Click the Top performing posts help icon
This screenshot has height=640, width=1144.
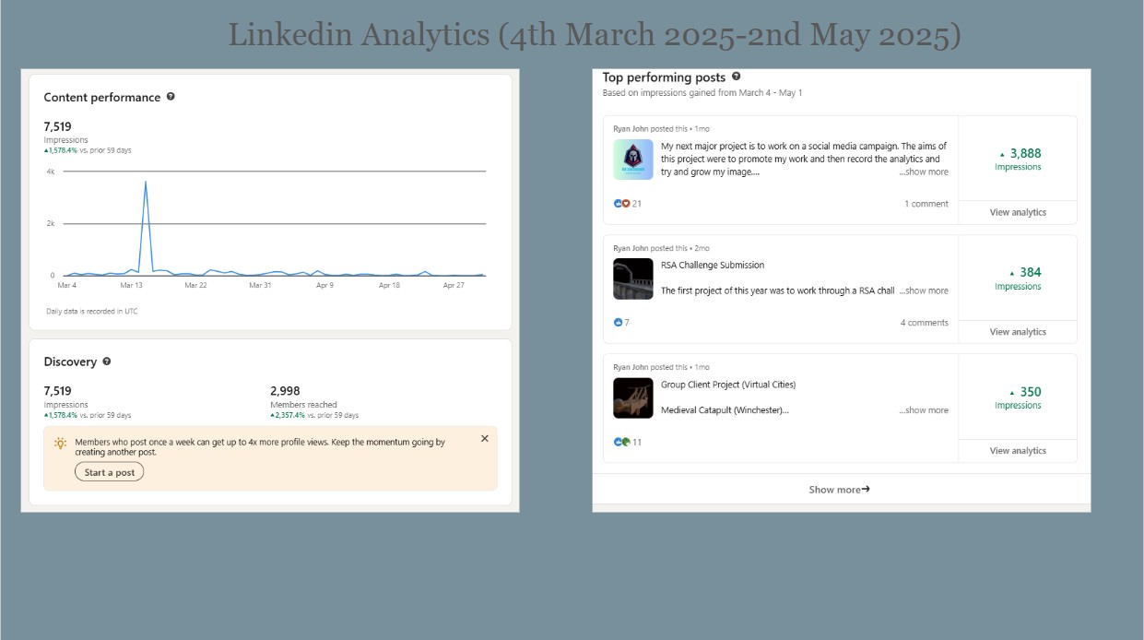736,77
